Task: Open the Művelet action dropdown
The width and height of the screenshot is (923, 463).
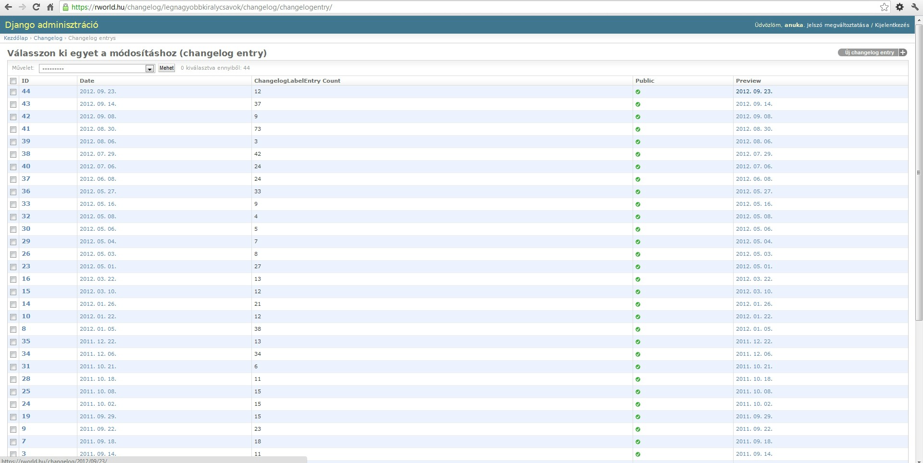Action: tap(97, 68)
